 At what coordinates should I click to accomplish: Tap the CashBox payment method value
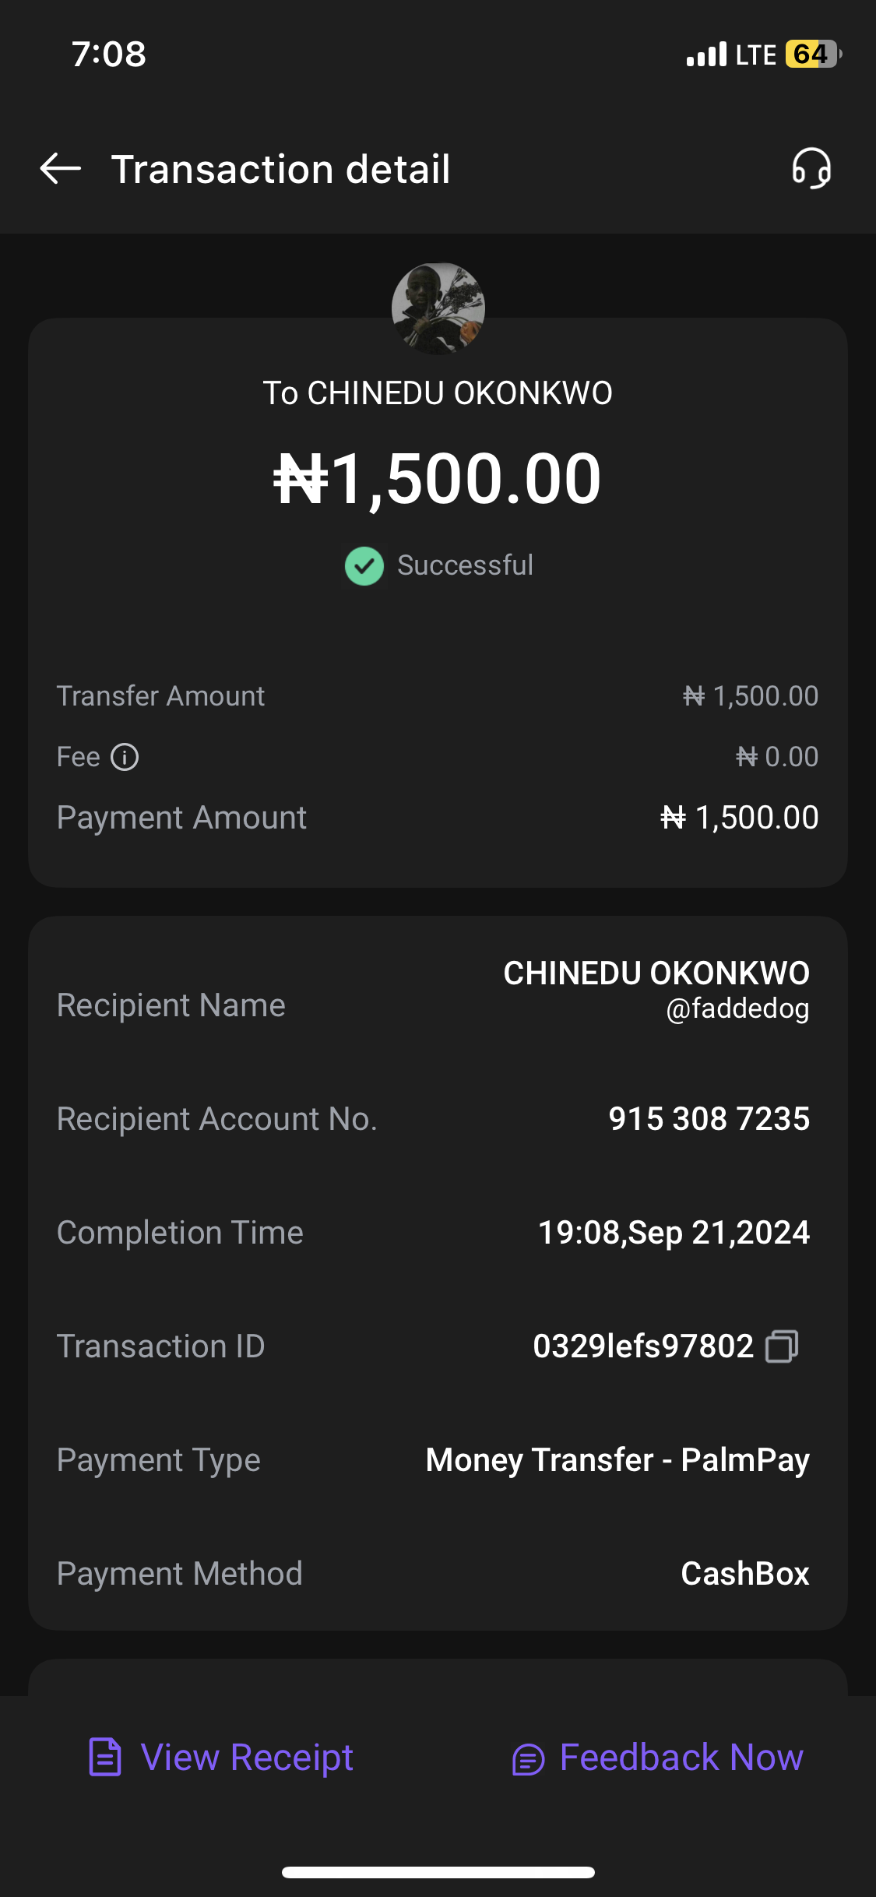pyautogui.click(x=744, y=1574)
